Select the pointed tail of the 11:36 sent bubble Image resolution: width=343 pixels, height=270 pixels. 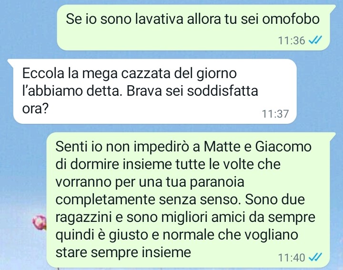click(333, 8)
